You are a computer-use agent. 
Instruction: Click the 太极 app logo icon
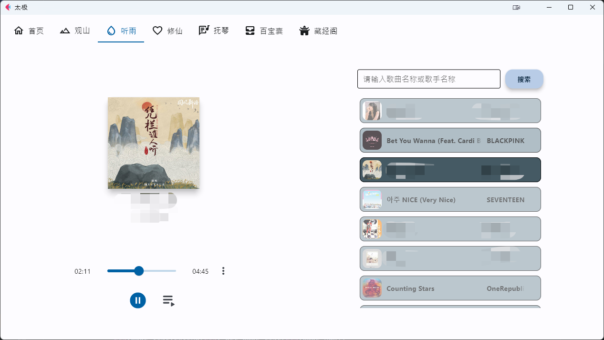[x=8, y=7]
